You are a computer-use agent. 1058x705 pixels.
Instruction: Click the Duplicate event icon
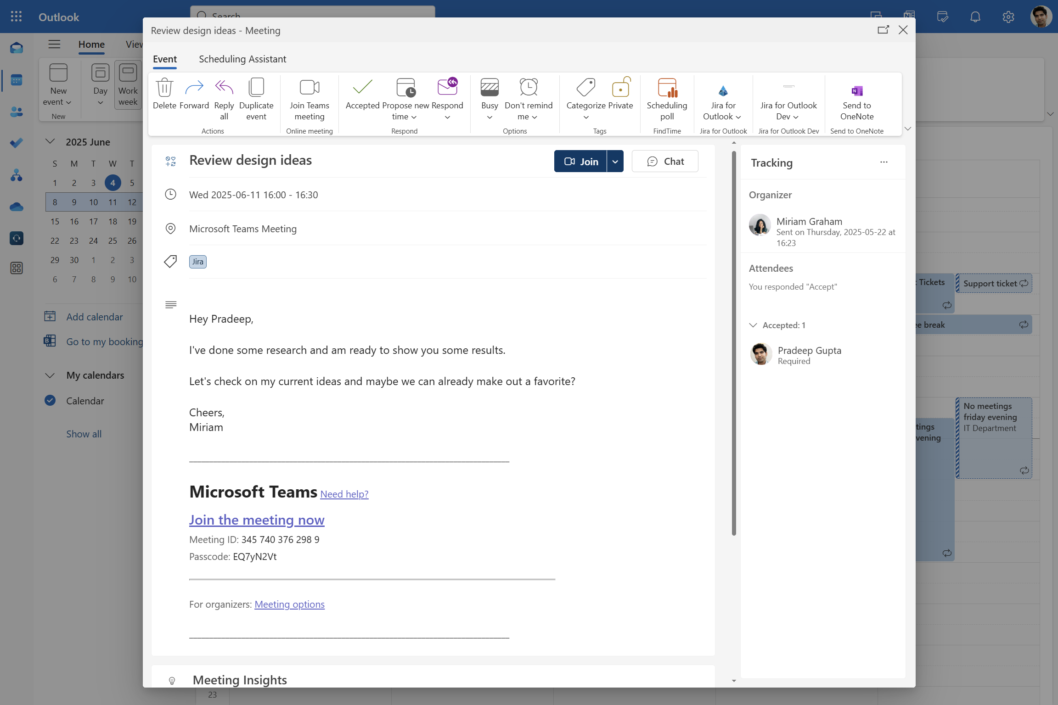tap(256, 88)
